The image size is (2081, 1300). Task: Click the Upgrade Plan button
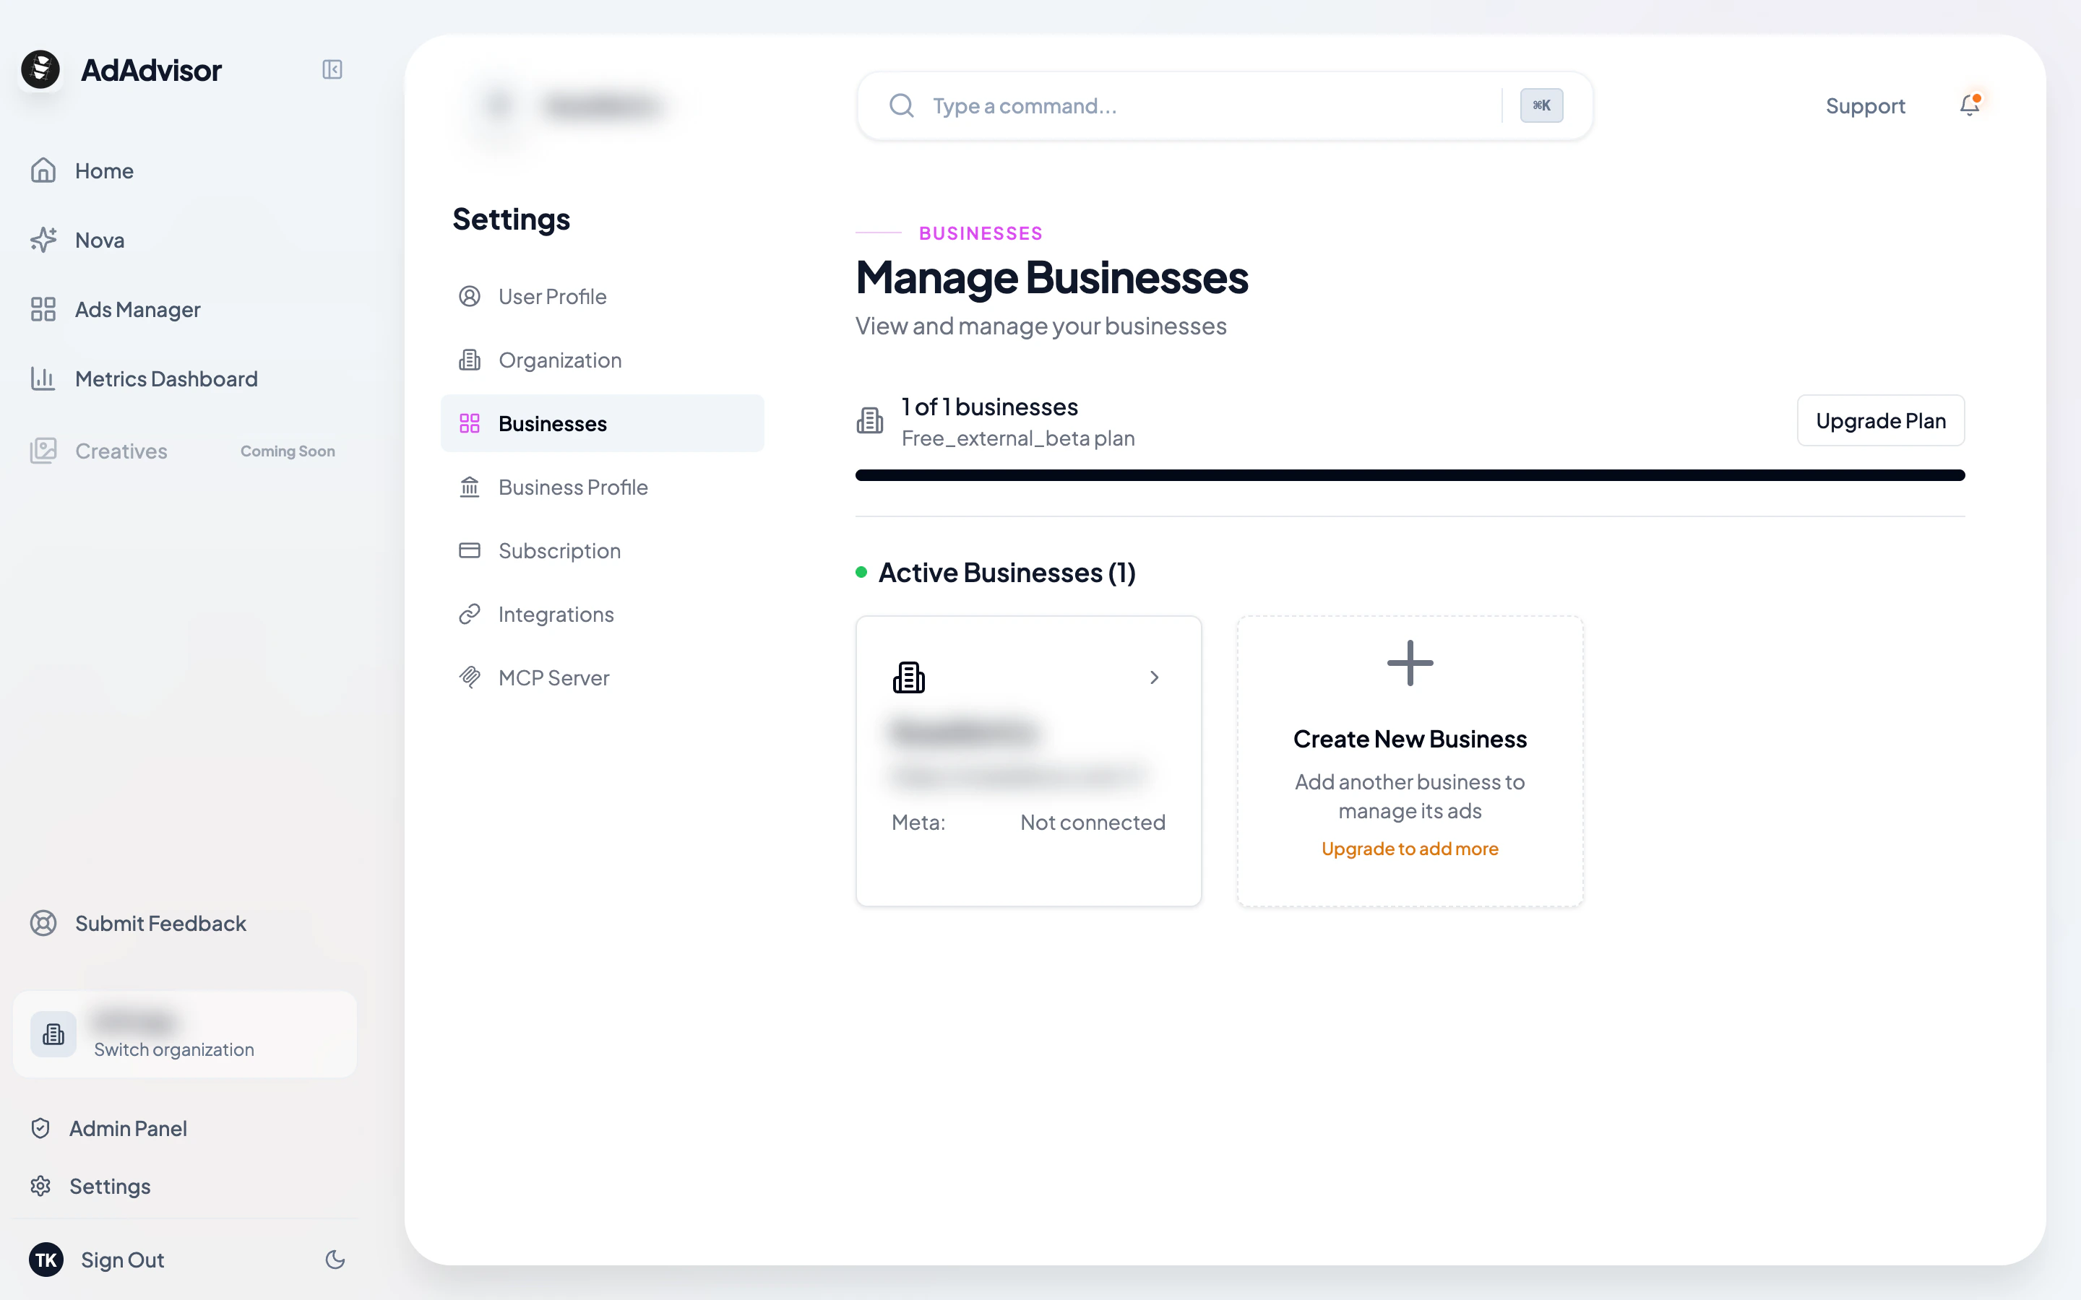(1880, 420)
